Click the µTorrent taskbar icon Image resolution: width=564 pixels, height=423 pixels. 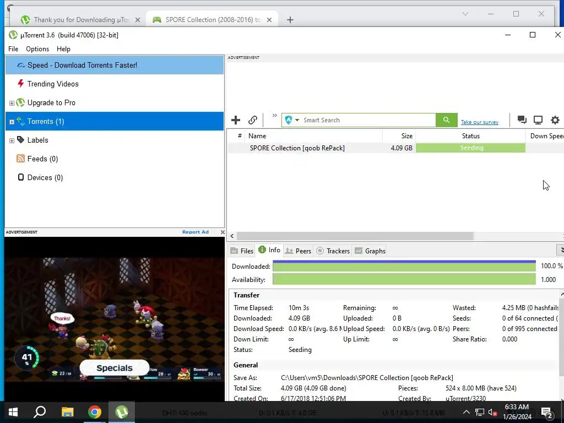click(x=122, y=412)
